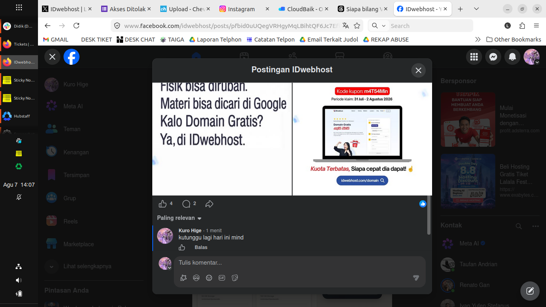Show more bookmarks with the double chevron
The width and height of the screenshot is (546, 307).
(478, 40)
